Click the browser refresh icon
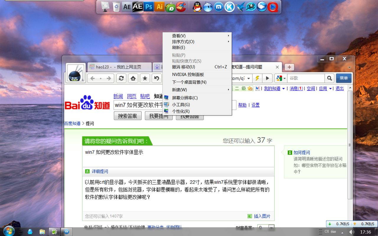 click(122, 78)
